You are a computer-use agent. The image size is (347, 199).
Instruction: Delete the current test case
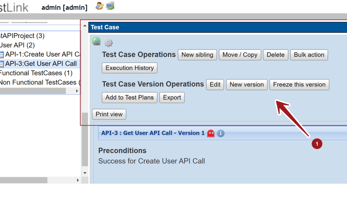click(x=276, y=55)
